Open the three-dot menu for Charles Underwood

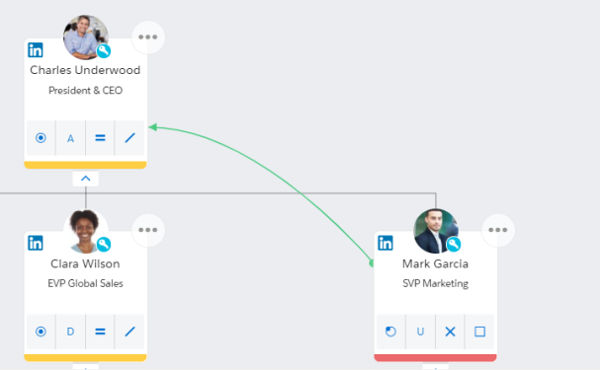click(148, 37)
